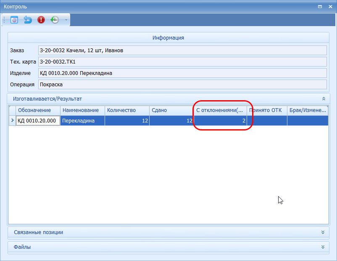Image resolution: width=337 pixels, height=261 pixels.
Task: Click the row indicator arrow of first row
Action: (12, 121)
